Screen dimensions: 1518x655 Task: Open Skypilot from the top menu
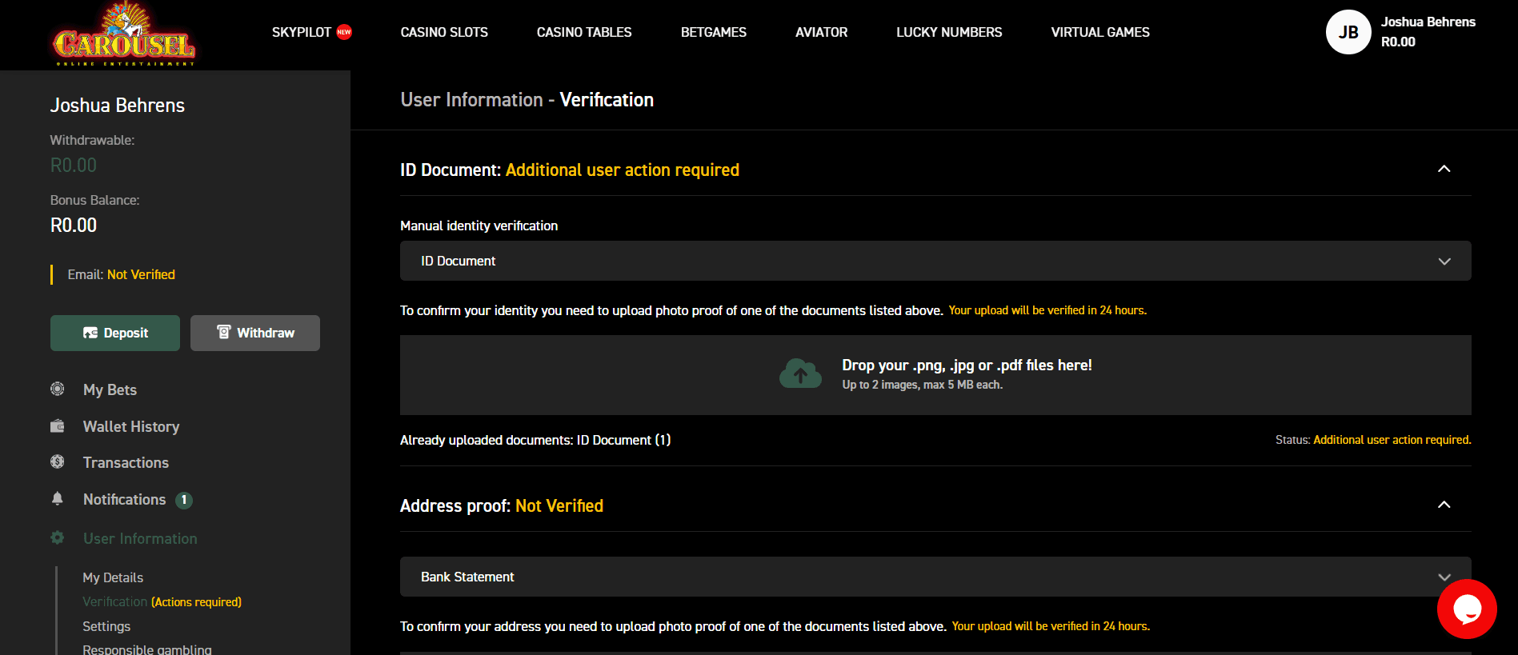click(302, 32)
